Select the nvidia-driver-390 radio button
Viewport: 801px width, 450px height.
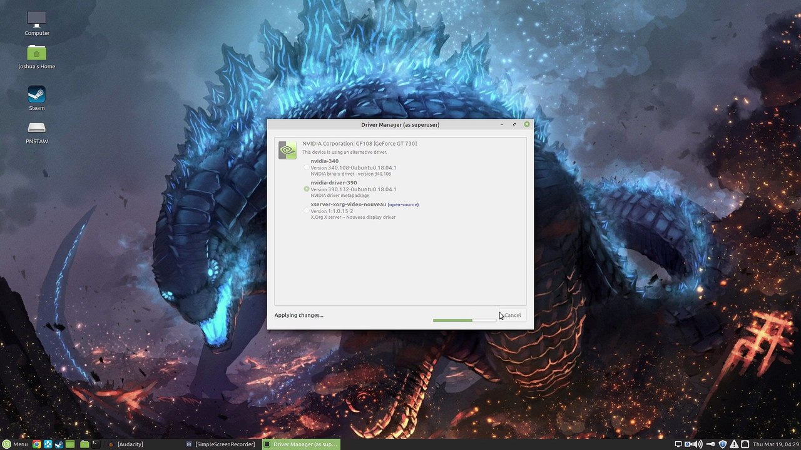(307, 189)
